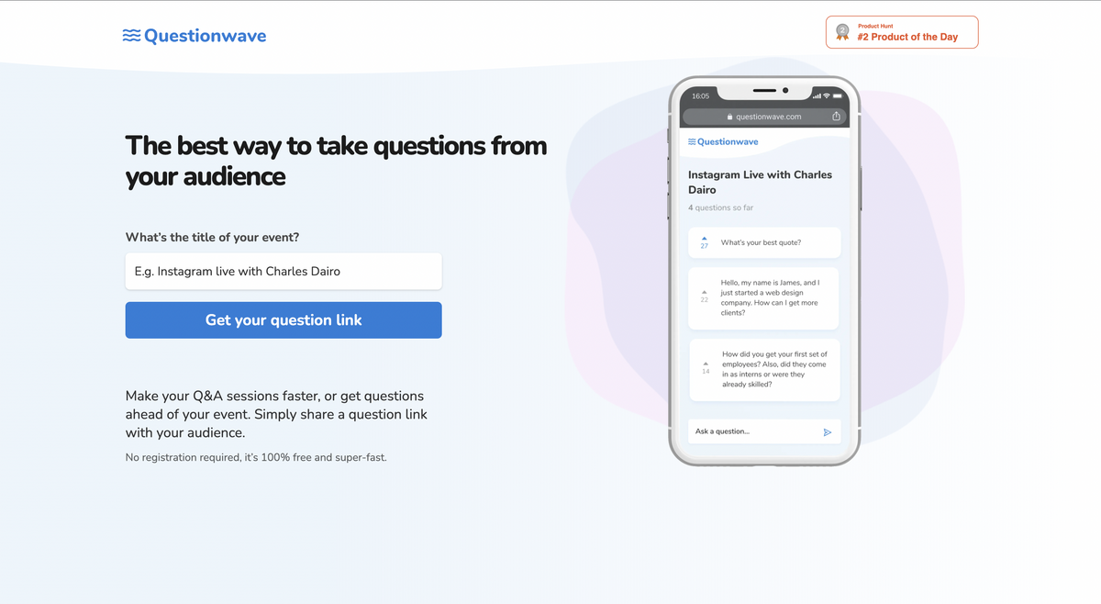The image size is (1101, 604).
Task: Tap the share icon in phone browser bar
Action: [836, 117]
